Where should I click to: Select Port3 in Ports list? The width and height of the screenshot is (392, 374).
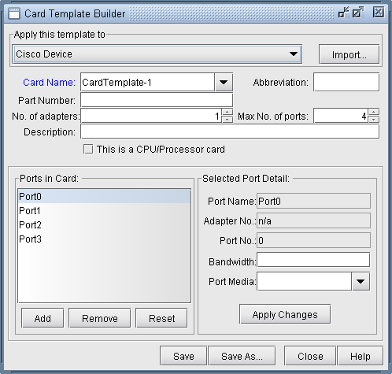(x=104, y=239)
